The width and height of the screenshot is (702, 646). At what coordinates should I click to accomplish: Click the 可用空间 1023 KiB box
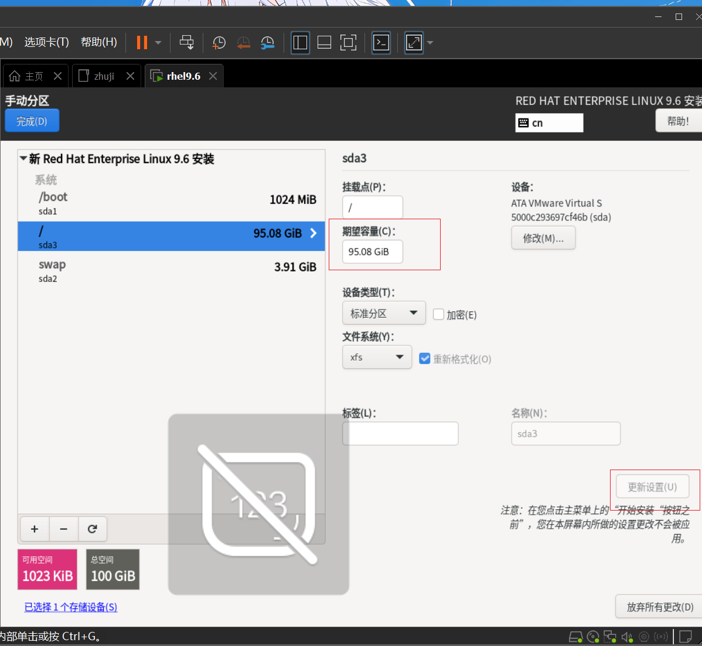(47, 569)
